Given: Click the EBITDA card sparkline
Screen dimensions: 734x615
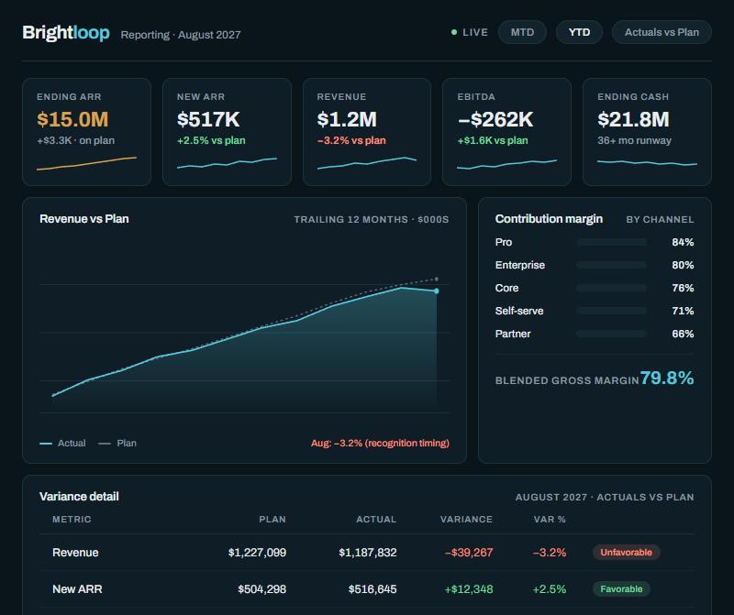Looking at the screenshot, I should click(507, 164).
